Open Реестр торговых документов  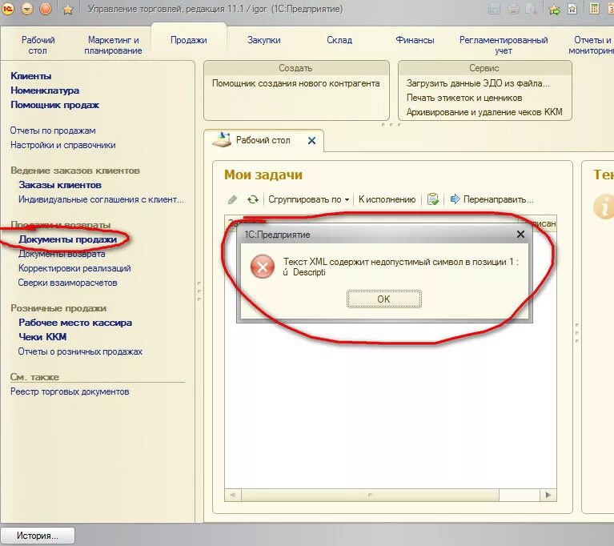pyautogui.click(x=70, y=391)
